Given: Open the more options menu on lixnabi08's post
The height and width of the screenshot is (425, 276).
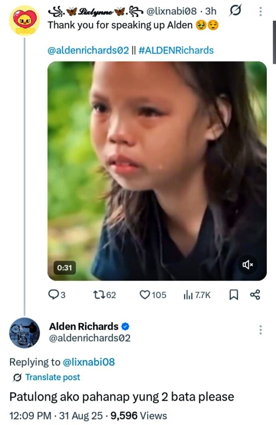Looking at the screenshot, I should tap(261, 12).
